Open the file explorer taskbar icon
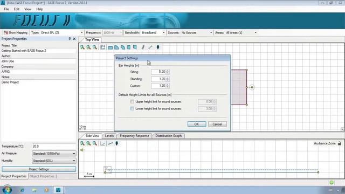This screenshot has width=345, height=194. [x=34, y=190]
